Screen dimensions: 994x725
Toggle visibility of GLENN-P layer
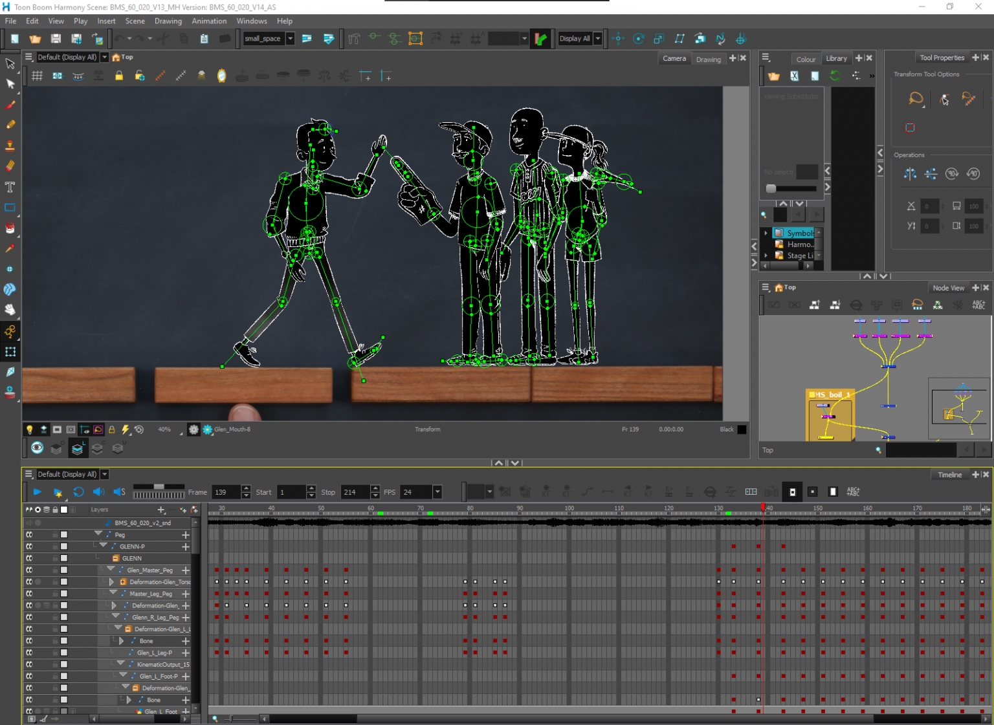coord(29,546)
